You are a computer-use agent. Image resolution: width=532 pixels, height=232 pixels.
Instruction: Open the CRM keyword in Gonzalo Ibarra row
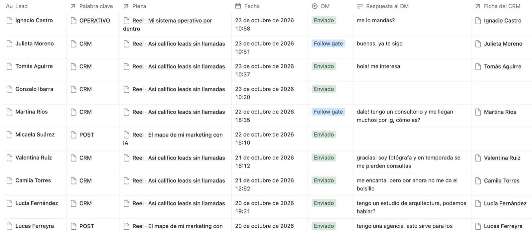coord(85,89)
